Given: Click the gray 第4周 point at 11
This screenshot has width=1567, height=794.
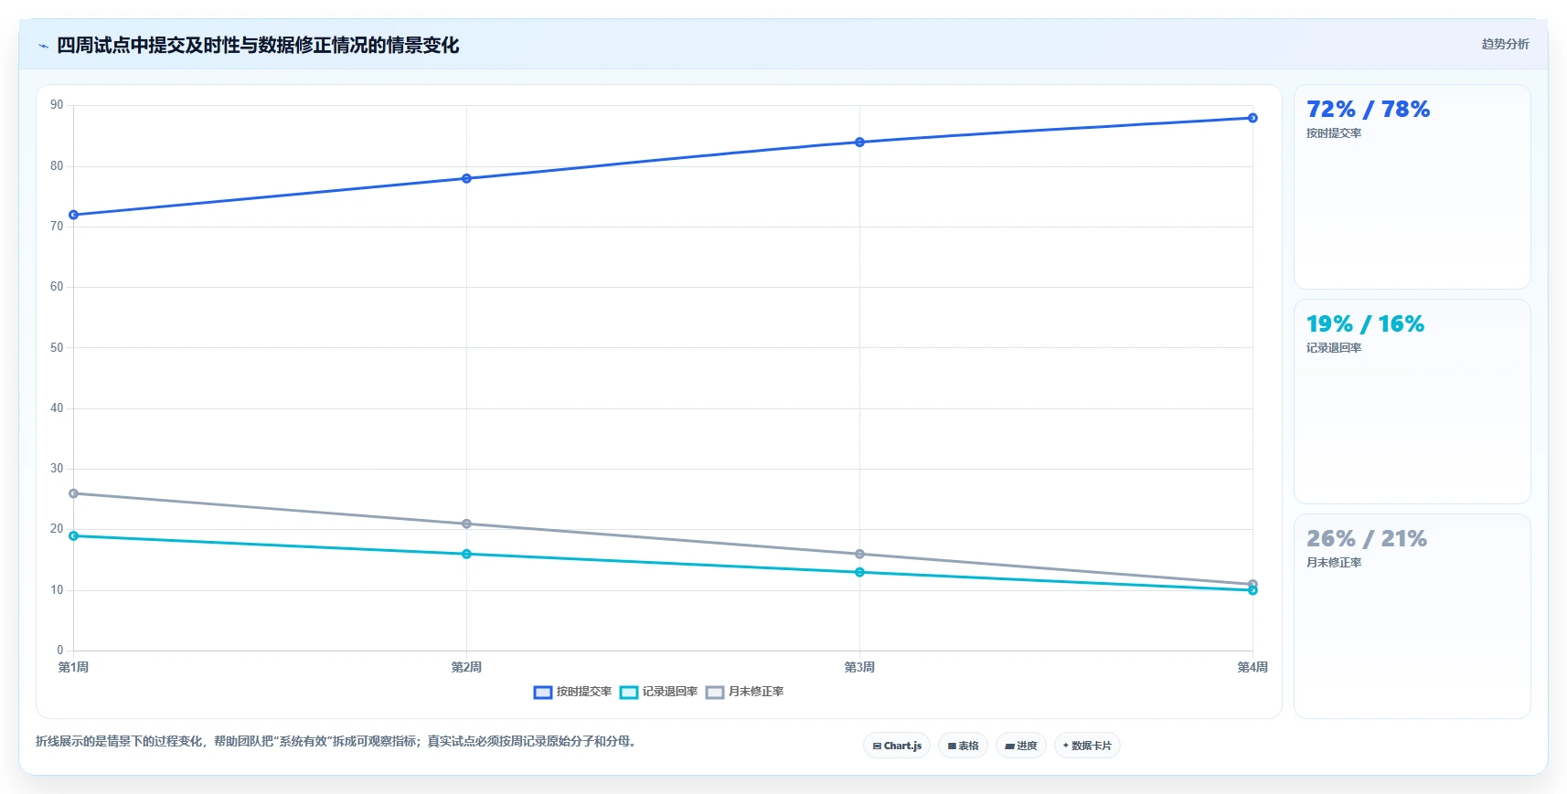Looking at the screenshot, I should pos(1253,584).
